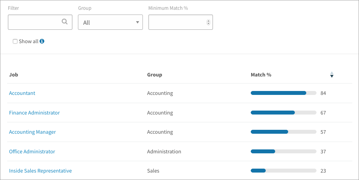The image size is (359, 180).
Task: Click the Office Administrator match progress bar
Action: tap(283, 151)
